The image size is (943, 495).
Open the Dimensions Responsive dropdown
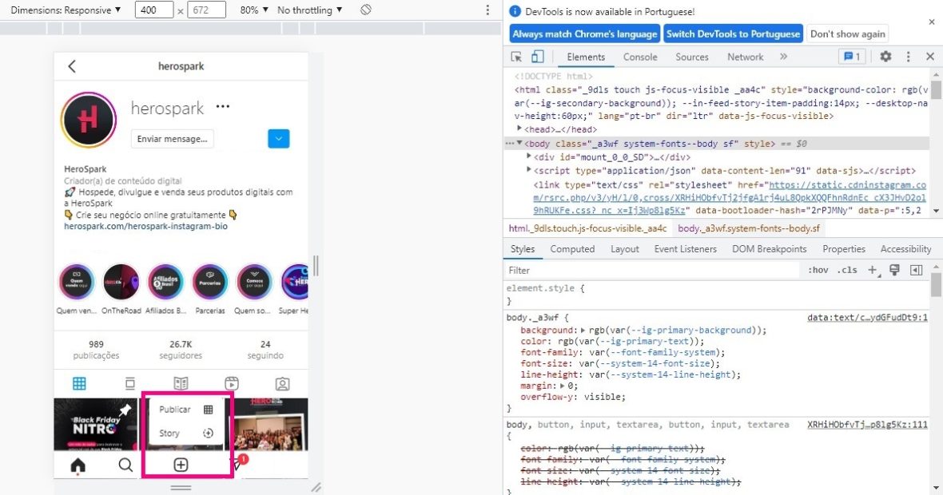click(66, 10)
